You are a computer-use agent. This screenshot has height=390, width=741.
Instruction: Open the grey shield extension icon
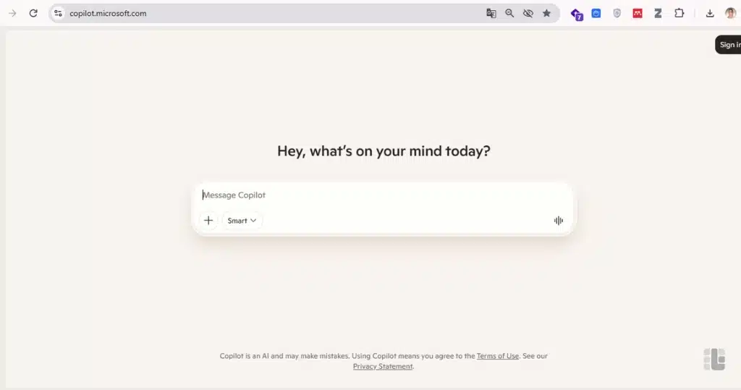(617, 13)
